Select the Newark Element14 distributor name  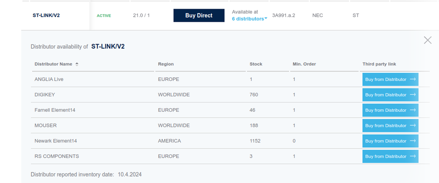point(56,141)
